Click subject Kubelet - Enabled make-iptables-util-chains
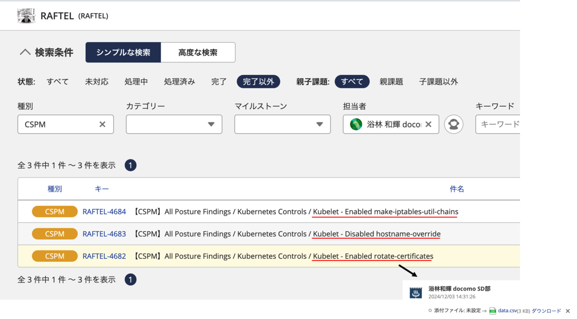This screenshot has width=577, height=319. point(386,211)
